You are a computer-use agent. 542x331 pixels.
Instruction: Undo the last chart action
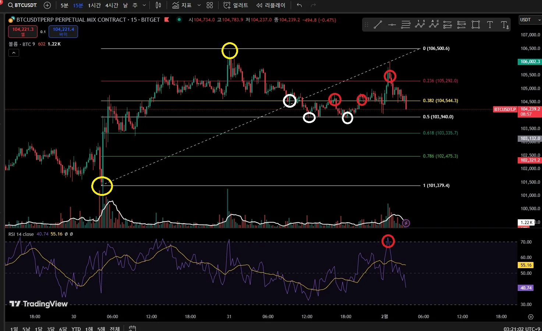299,5
